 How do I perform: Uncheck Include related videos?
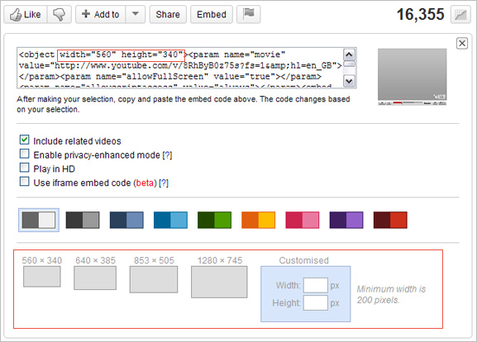[24, 140]
